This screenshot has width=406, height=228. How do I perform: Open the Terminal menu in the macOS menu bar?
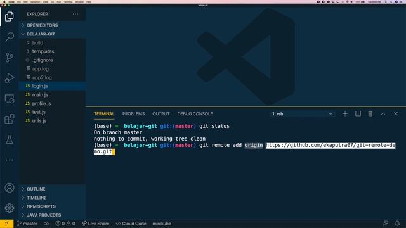(x=68, y=1)
